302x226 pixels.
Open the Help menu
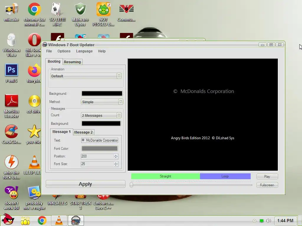[102, 51]
